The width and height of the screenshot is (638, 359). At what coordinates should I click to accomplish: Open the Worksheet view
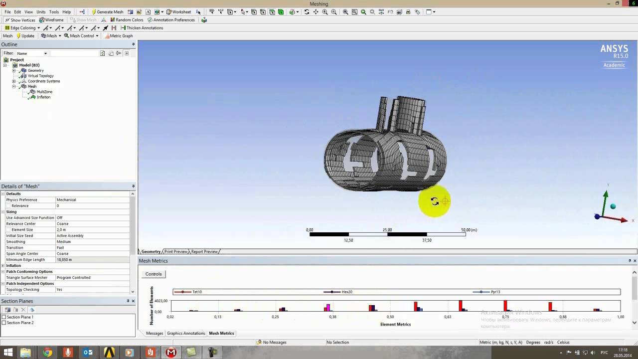point(179,12)
